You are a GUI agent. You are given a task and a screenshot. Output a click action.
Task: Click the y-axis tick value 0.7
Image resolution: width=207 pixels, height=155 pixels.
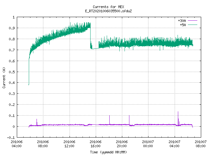(x=12, y=50)
